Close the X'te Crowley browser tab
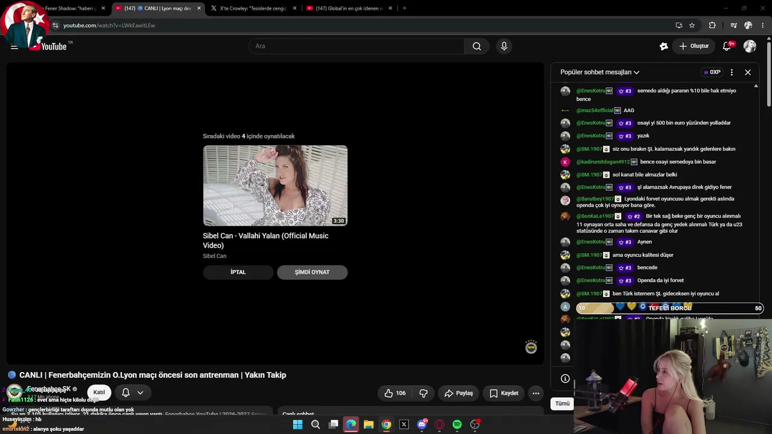Image resolution: width=772 pixels, height=434 pixels. click(x=294, y=8)
